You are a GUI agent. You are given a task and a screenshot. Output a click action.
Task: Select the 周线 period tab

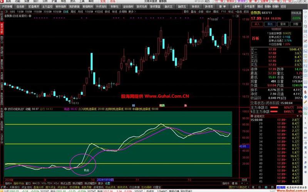click(x=73, y=12)
